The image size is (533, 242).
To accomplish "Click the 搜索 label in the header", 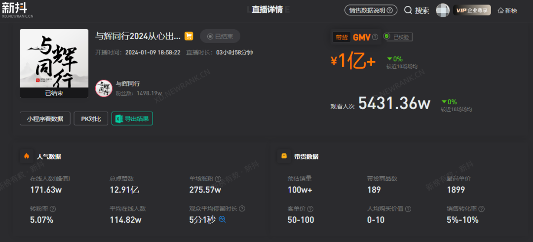I will click(422, 10).
